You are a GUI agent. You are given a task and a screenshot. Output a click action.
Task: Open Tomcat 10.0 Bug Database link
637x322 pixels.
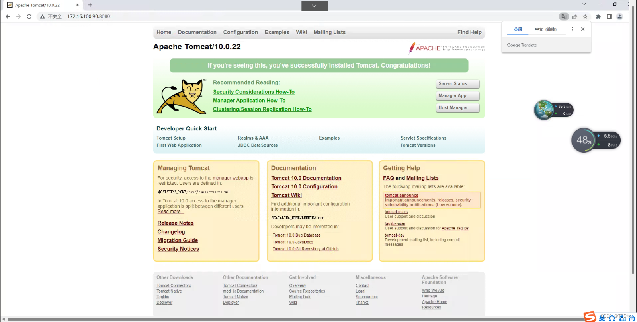point(297,235)
